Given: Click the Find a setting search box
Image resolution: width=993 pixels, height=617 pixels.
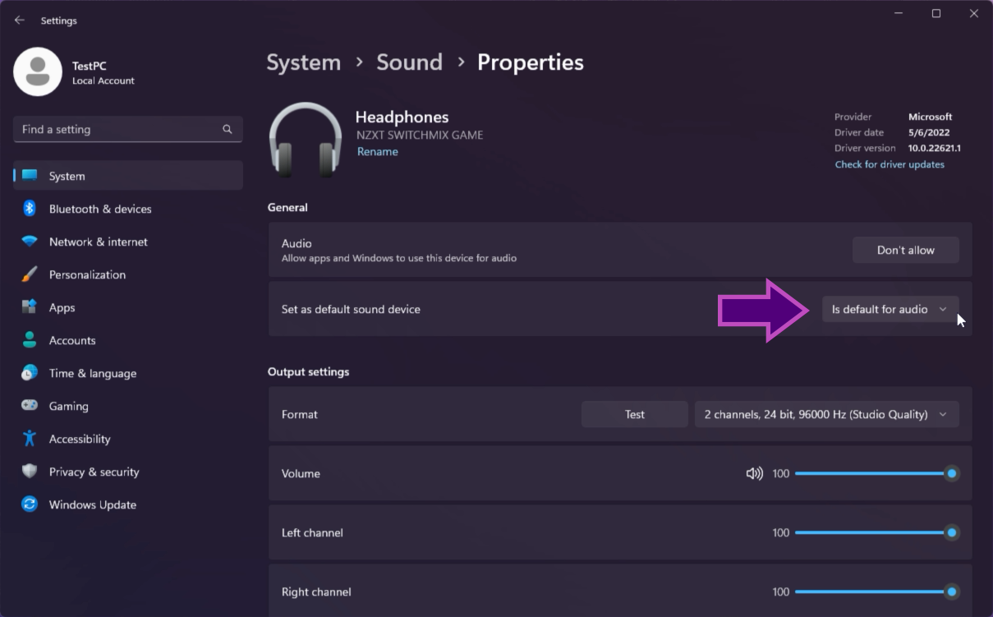Looking at the screenshot, I should pyautogui.click(x=128, y=129).
